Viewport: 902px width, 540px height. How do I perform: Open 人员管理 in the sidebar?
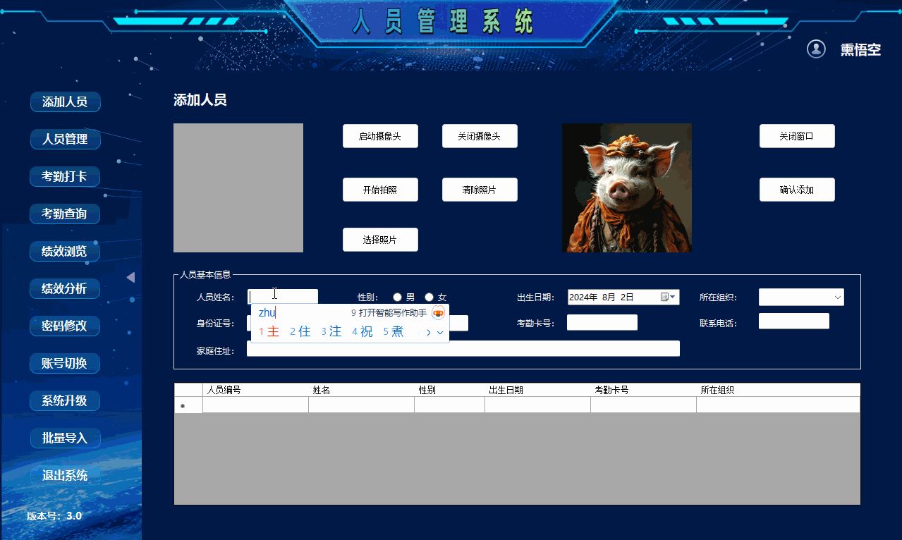click(x=65, y=139)
